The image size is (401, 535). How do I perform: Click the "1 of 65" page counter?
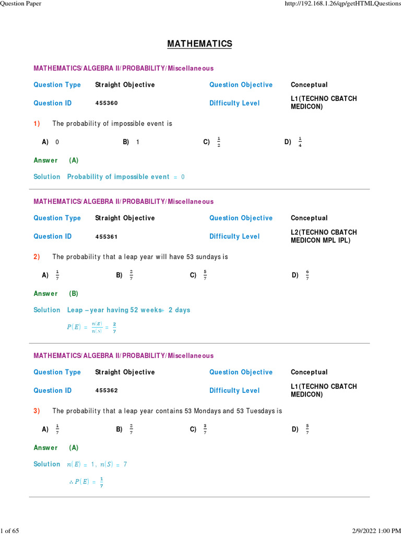pyautogui.click(x=10, y=531)
